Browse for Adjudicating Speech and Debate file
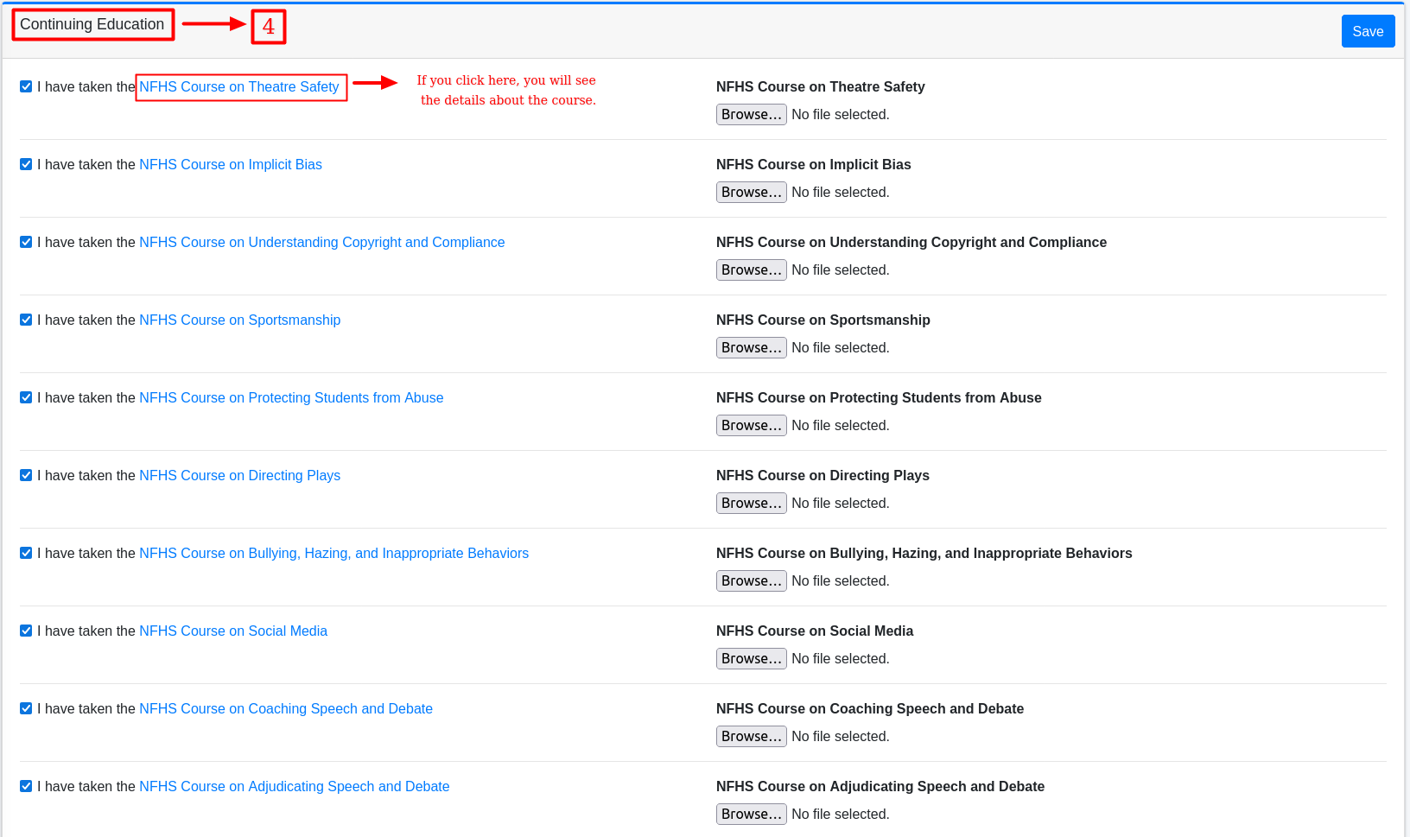 tap(751, 814)
